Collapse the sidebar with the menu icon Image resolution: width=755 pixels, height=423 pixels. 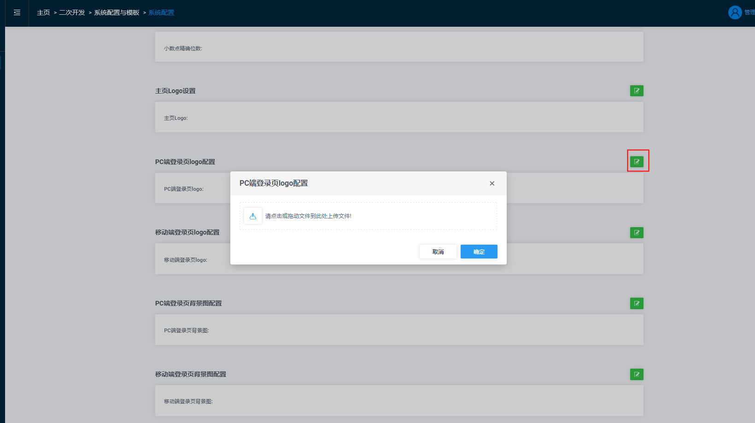click(17, 13)
